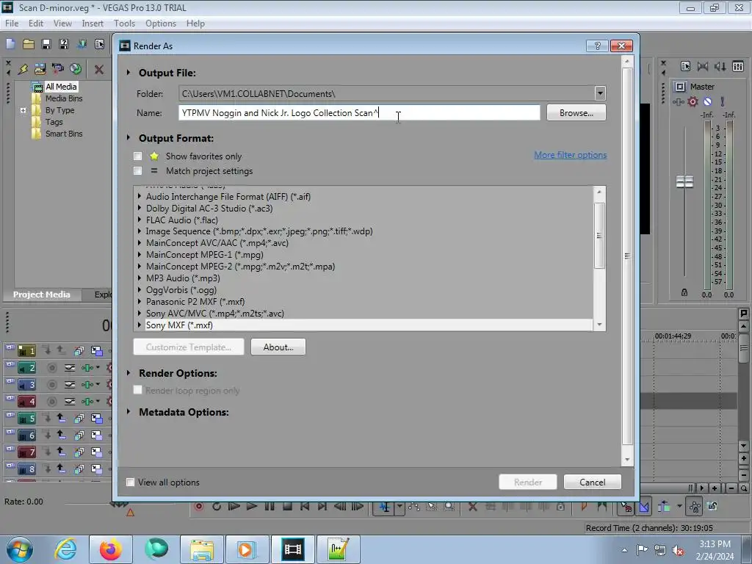Expand the Render Options section arrow
This screenshot has height=564, width=752.
128,372
